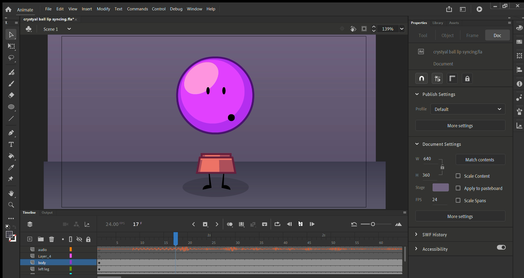The image size is (524, 278).
Task: Select the Hand tool
Action: [11, 193]
